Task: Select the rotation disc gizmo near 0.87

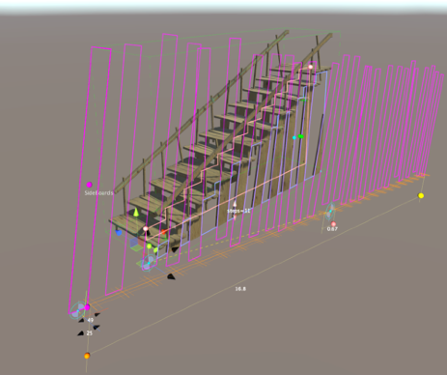Action: [x=330, y=212]
